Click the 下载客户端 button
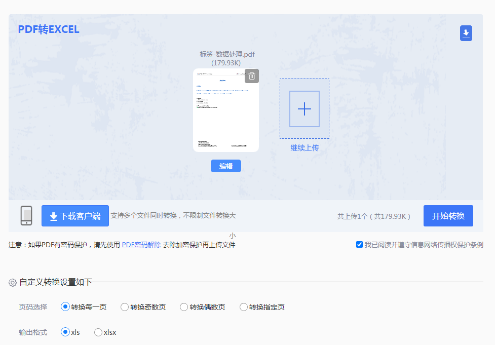 75,215
